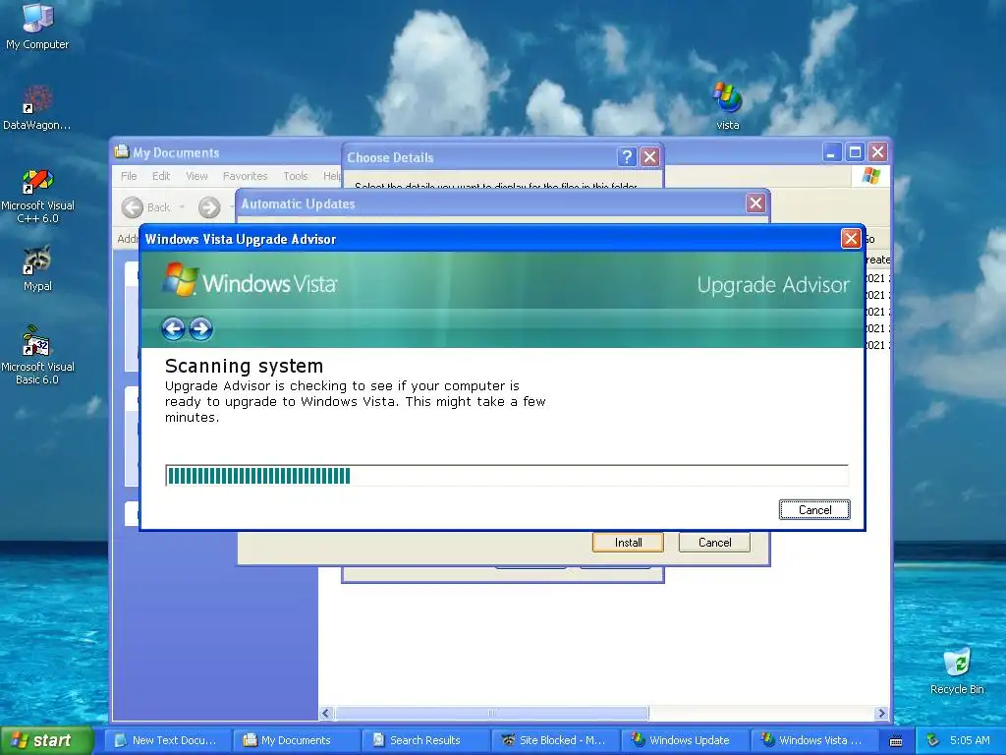The height and width of the screenshot is (755, 1006).
Task: Close the My Documents window
Action: point(877,152)
